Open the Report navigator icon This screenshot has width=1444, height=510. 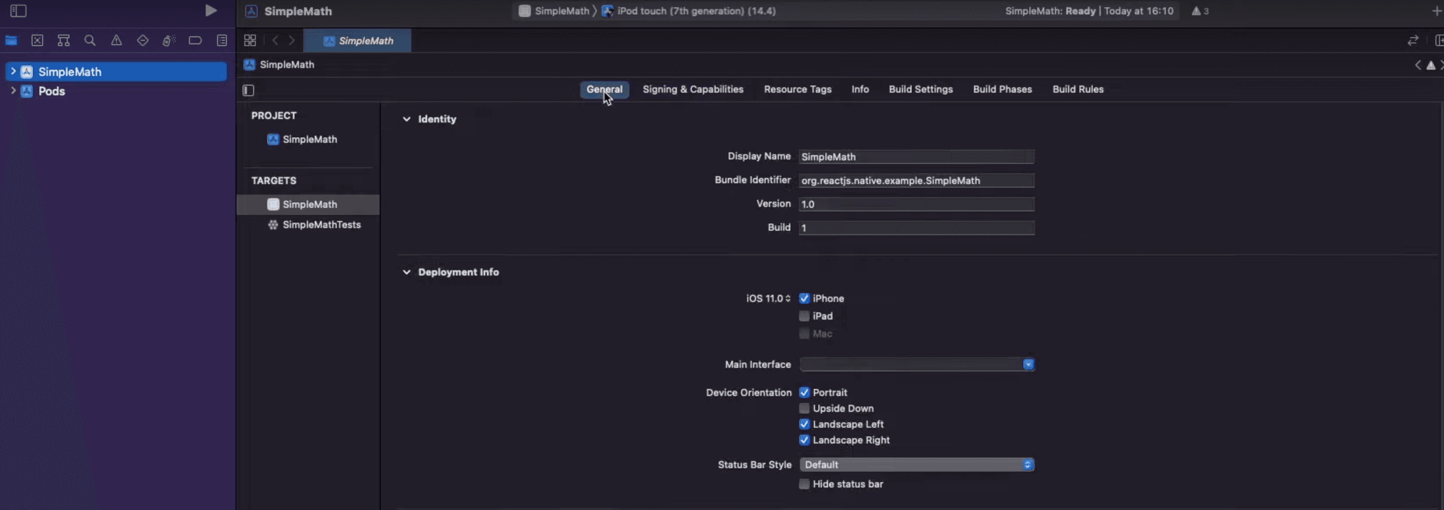pyautogui.click(x=222, y=40)
